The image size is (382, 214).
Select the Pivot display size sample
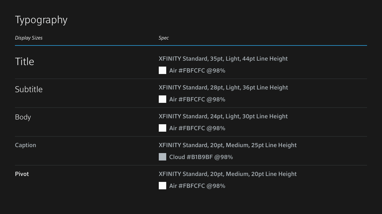coord(22,174)
